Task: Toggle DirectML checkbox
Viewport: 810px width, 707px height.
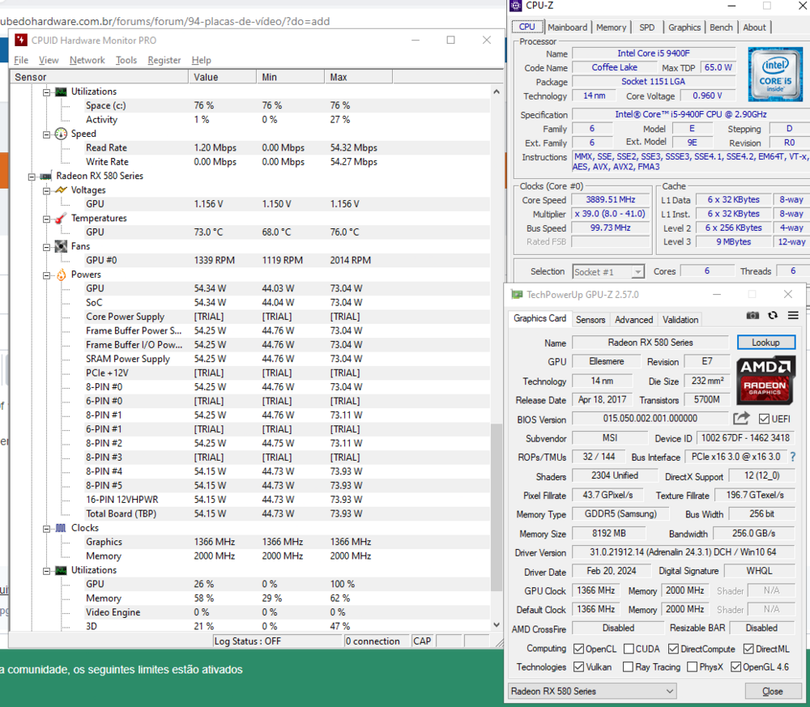Action: click(x=748, y=649)
